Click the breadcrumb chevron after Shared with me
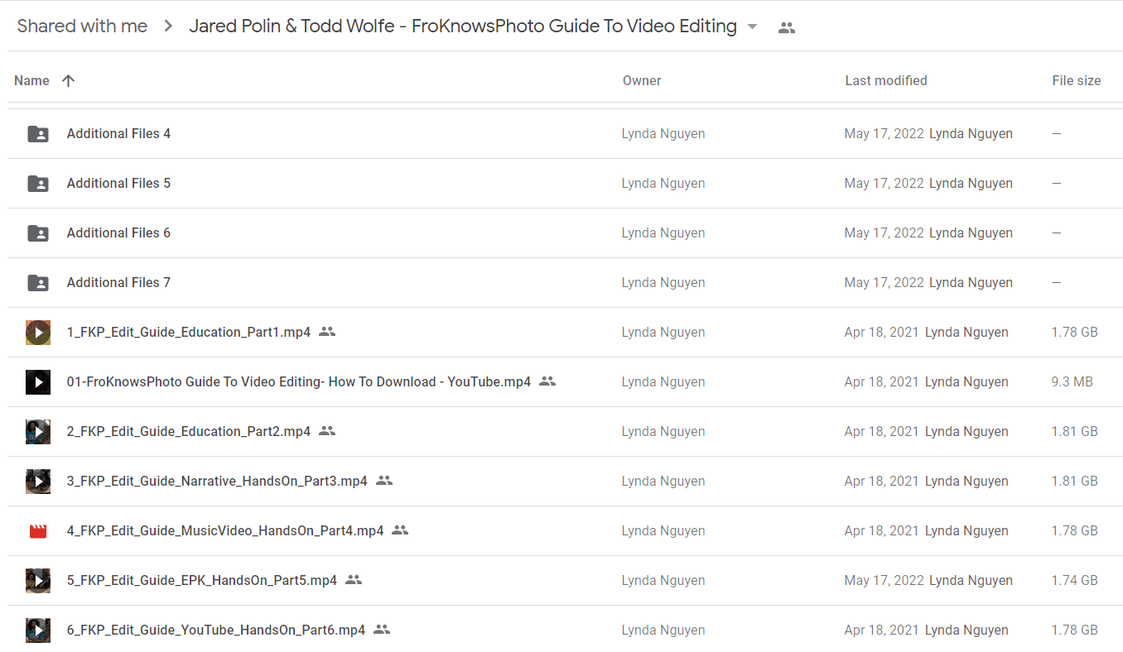The width and height of the screenshot is (1123, 652). click(x=168, y=26)
